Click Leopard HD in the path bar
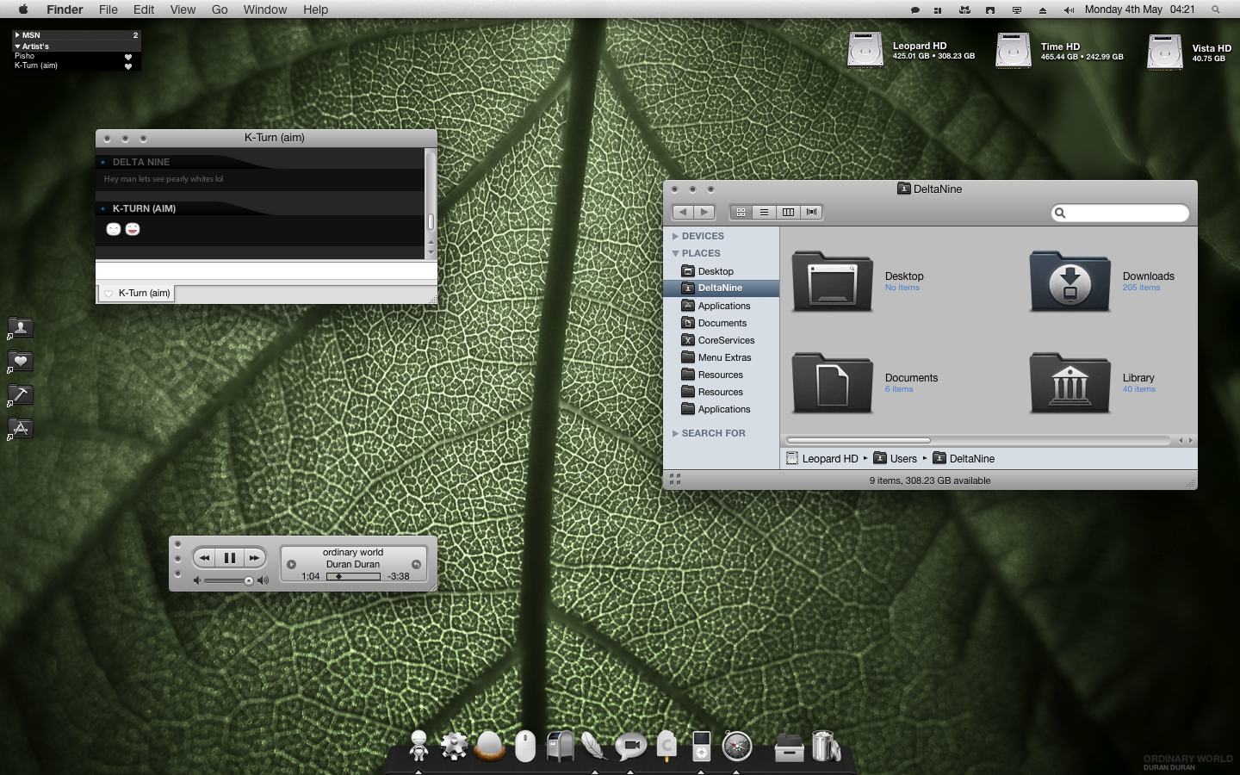 (x=822, y=458)
